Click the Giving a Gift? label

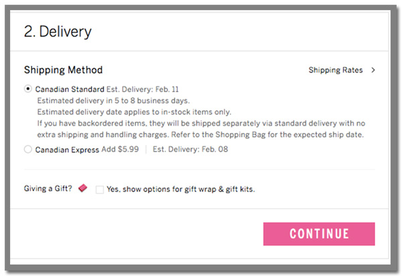click(x=48, y=189)
